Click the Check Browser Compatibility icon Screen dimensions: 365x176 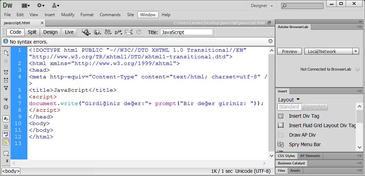point(129,32)
